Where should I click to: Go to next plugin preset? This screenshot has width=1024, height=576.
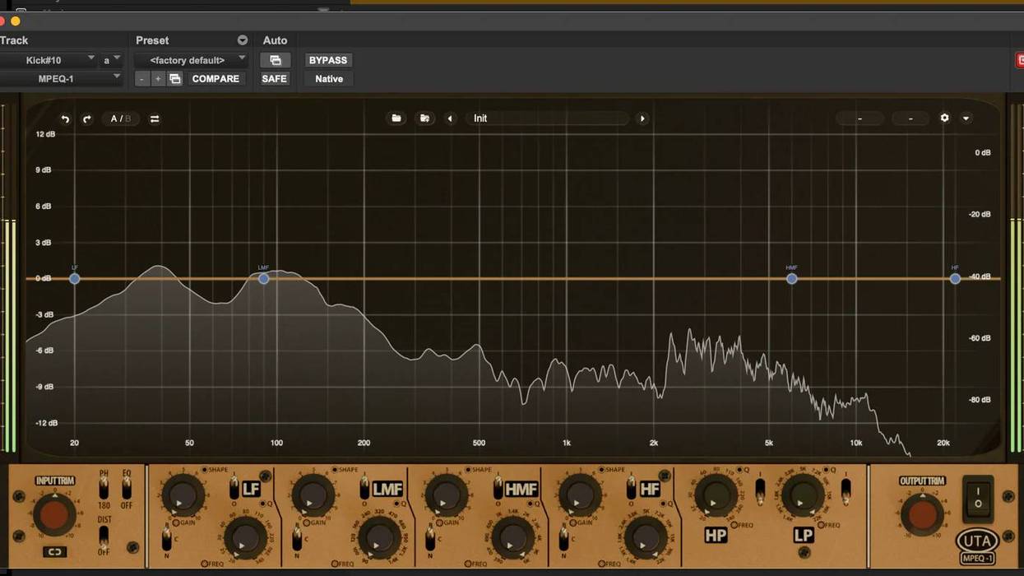pos(642,118)
